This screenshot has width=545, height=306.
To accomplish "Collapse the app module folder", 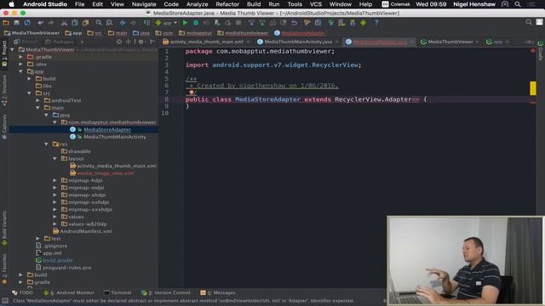I will click(20, 71).
